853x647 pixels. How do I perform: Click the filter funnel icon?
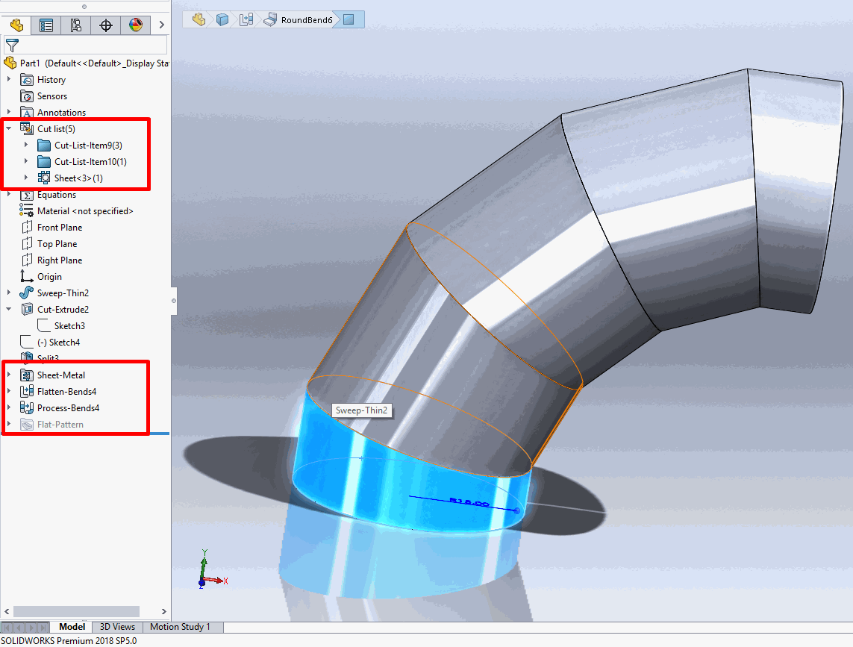click(12, 46)
